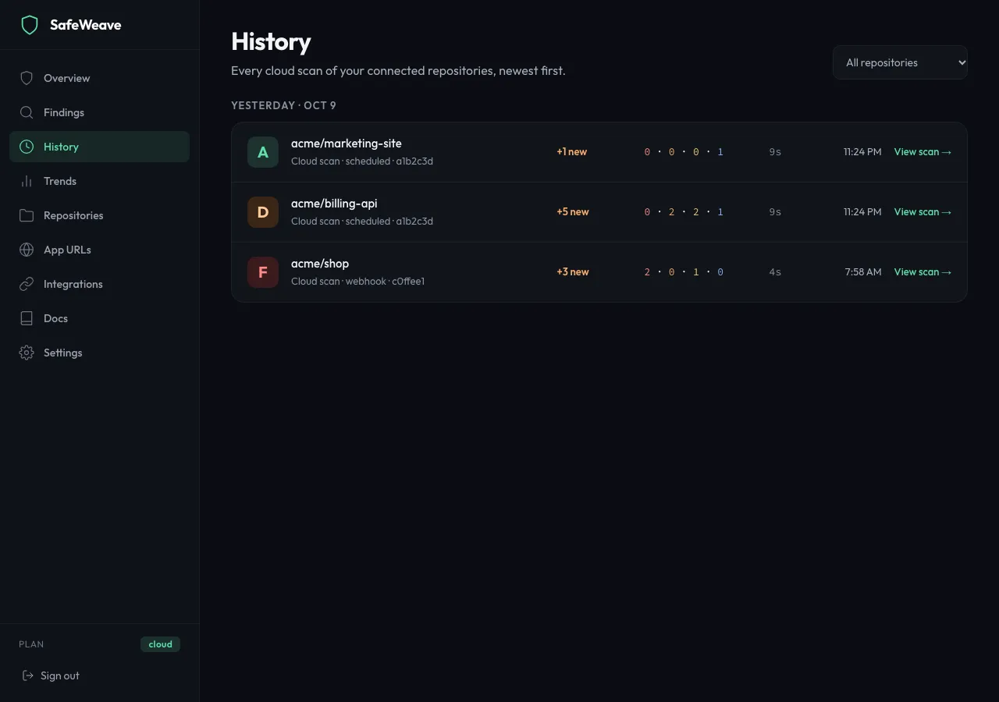Click the cloud plan badge

pyautogui.click(x=160, y=644)
